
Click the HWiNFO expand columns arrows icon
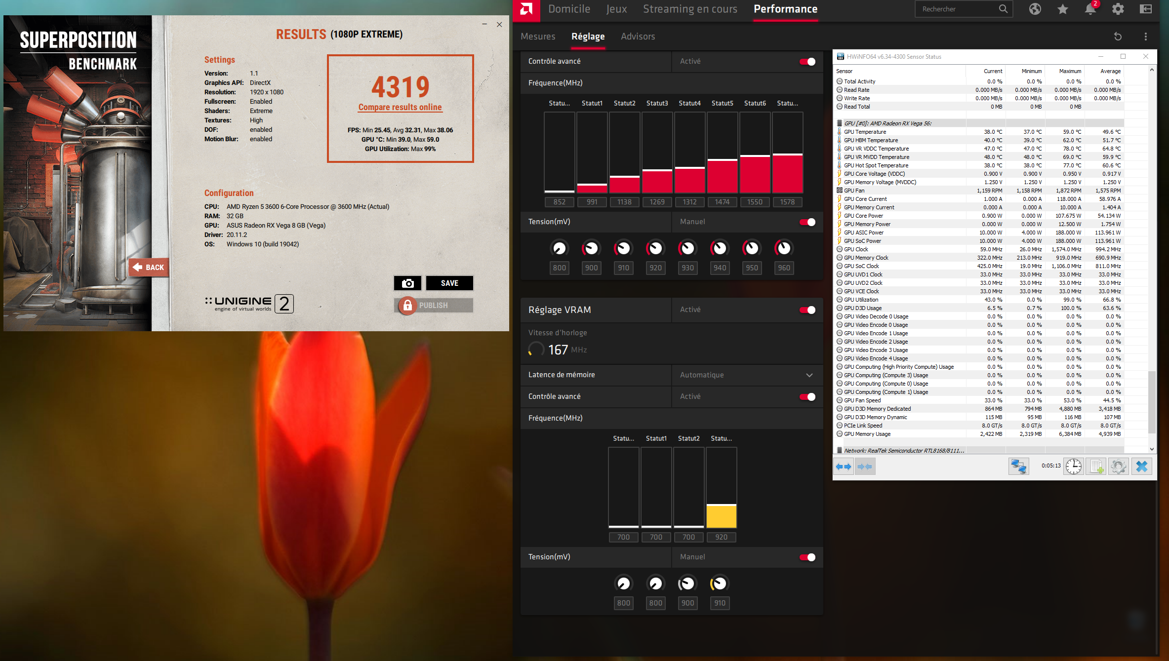844,467
